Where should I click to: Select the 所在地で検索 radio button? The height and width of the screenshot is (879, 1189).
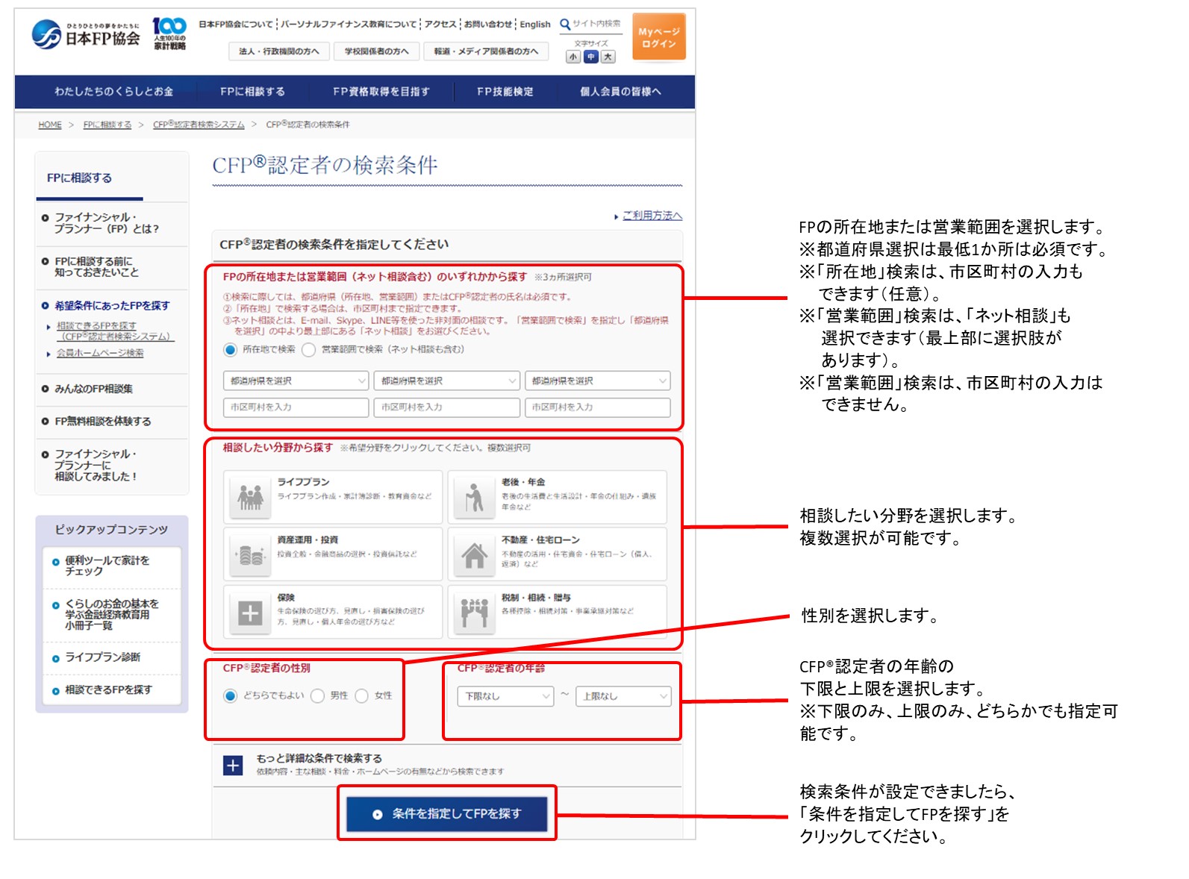point(231,349)
